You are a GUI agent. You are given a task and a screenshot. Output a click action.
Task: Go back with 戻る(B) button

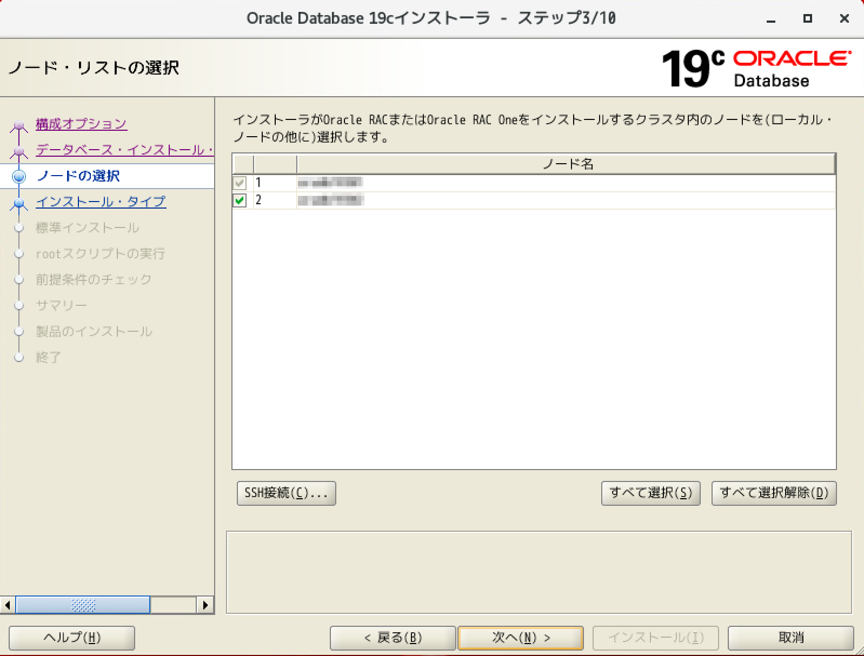(x=393, y=638)
